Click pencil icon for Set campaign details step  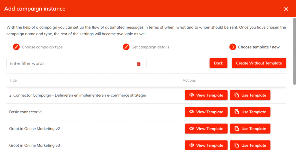tap(126, 47)
